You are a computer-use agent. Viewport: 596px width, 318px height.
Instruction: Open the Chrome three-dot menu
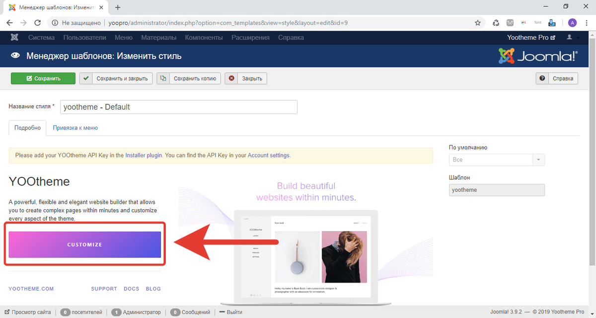pyautogui.click(x=587, y=23)
